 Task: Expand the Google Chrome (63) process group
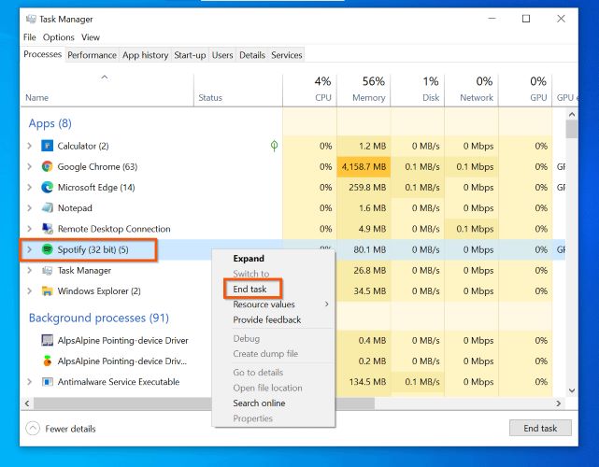[29, 166]
